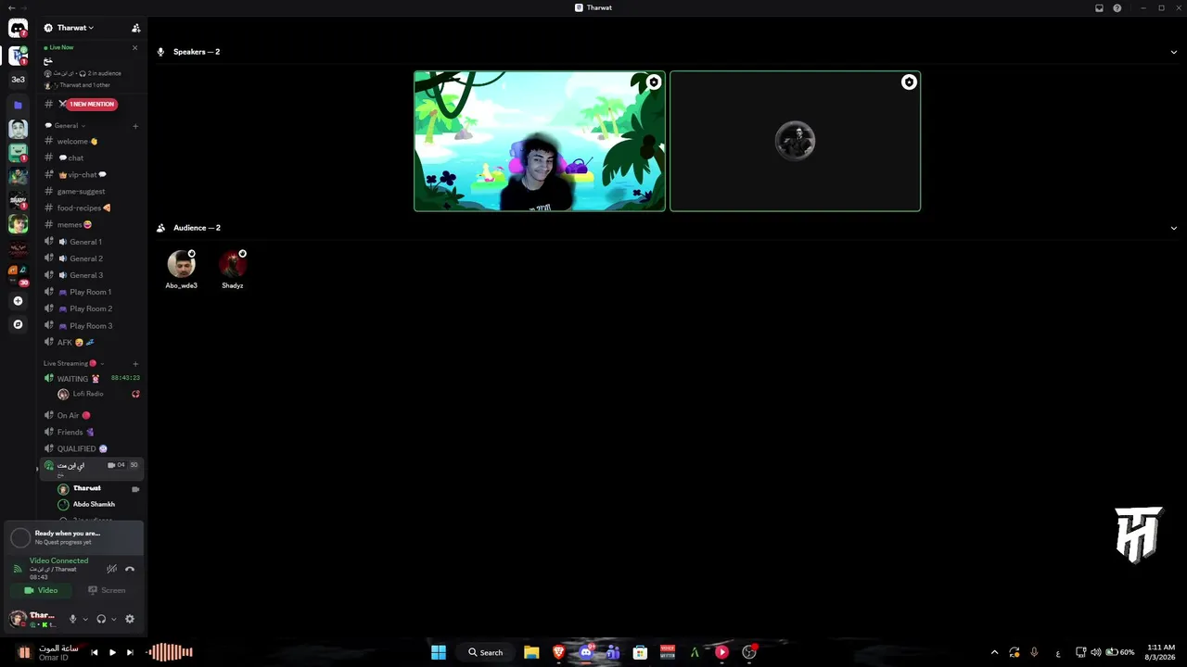Open Discord direct messages home icon

18,29
